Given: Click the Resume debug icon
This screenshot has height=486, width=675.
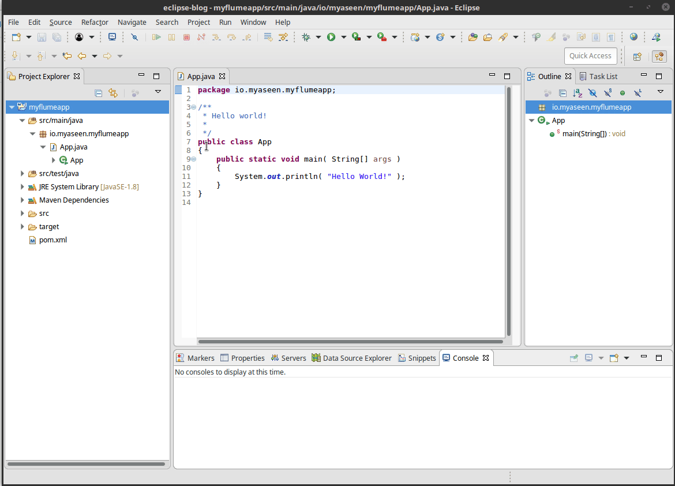Looking at the screenshot, I should tap(156, 37).
